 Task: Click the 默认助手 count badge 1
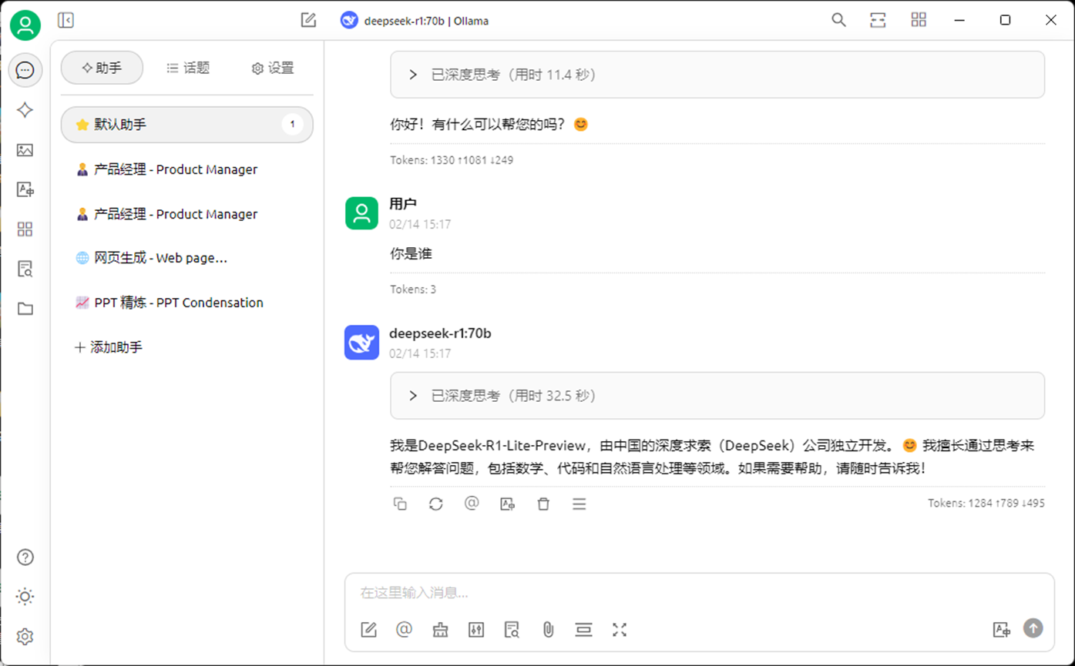point(292,124)
